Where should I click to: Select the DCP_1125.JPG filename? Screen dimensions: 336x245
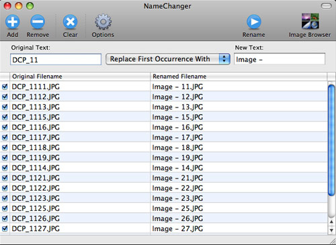(36, 208)
